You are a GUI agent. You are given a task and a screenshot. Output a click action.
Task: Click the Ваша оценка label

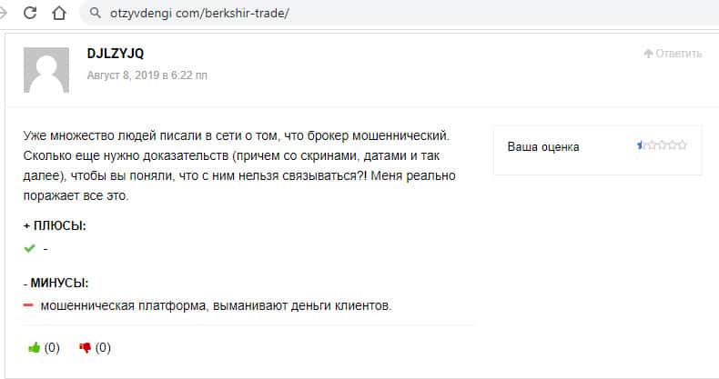tap(542, 146)
